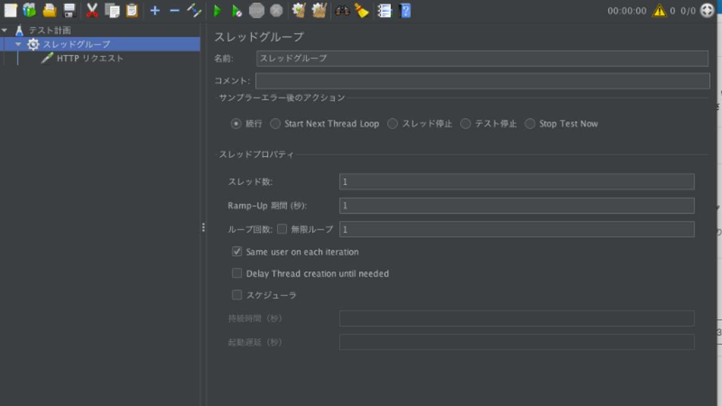
Task: Copy the selected element using Copy icon
Action: [x=112, y=10]
